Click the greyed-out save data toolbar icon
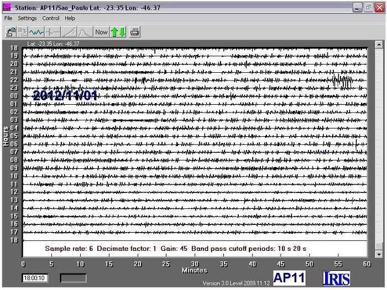This screenshot has height=290, width=387. pos(22,32)
